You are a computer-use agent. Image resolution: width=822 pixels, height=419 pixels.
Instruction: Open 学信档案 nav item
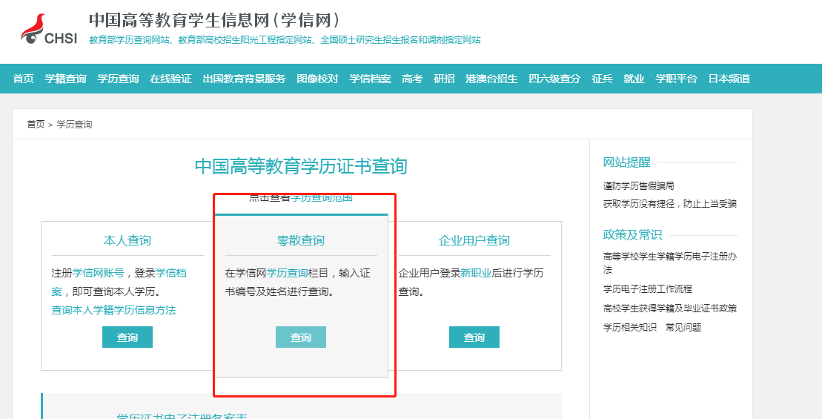pyautogui.click(x=370, y=79)
